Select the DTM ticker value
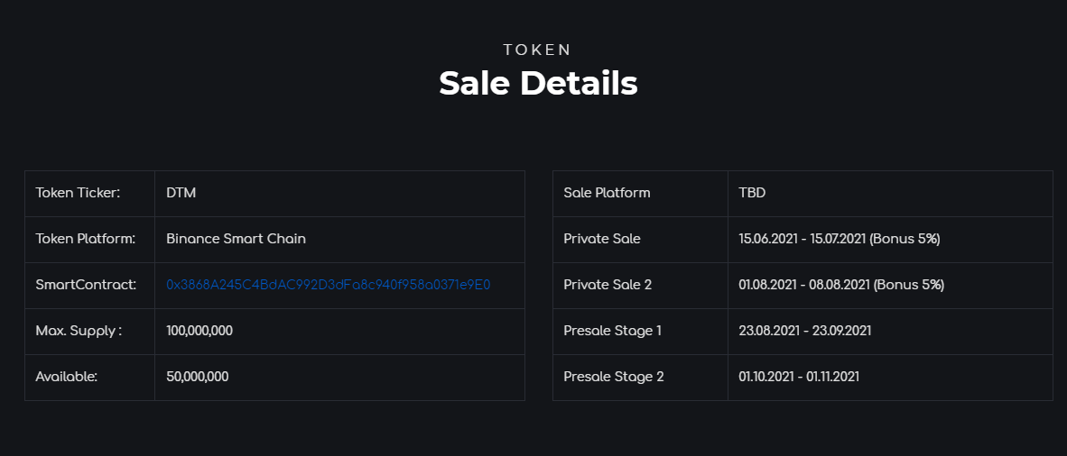The height and width of the screenshot is (456, 1067). point(181,193)
